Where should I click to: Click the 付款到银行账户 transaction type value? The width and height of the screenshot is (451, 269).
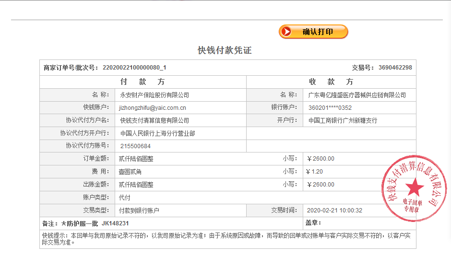(x=139, y=211)
